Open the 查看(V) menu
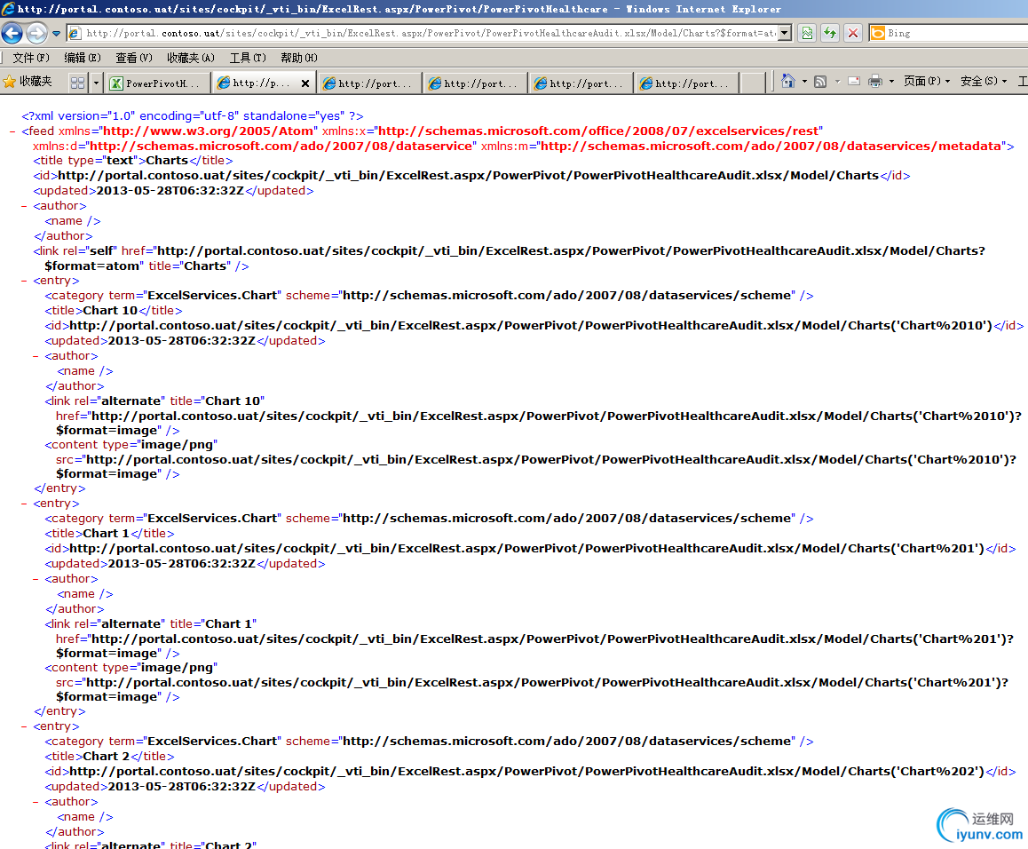Image resolution: width=1028 pixels, height=849 pixels. [134, 58]
